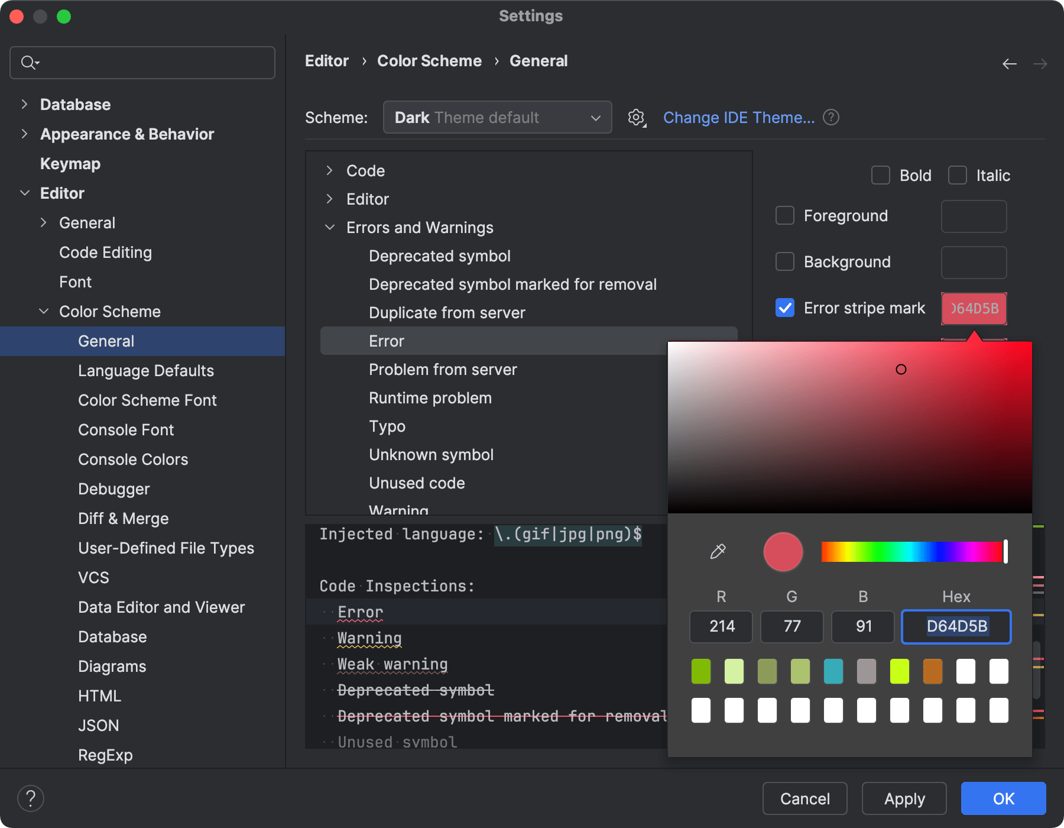This screenshot has width=1064, height=828.
Task: Click the Apply button
Action: [x=904, y=798]
